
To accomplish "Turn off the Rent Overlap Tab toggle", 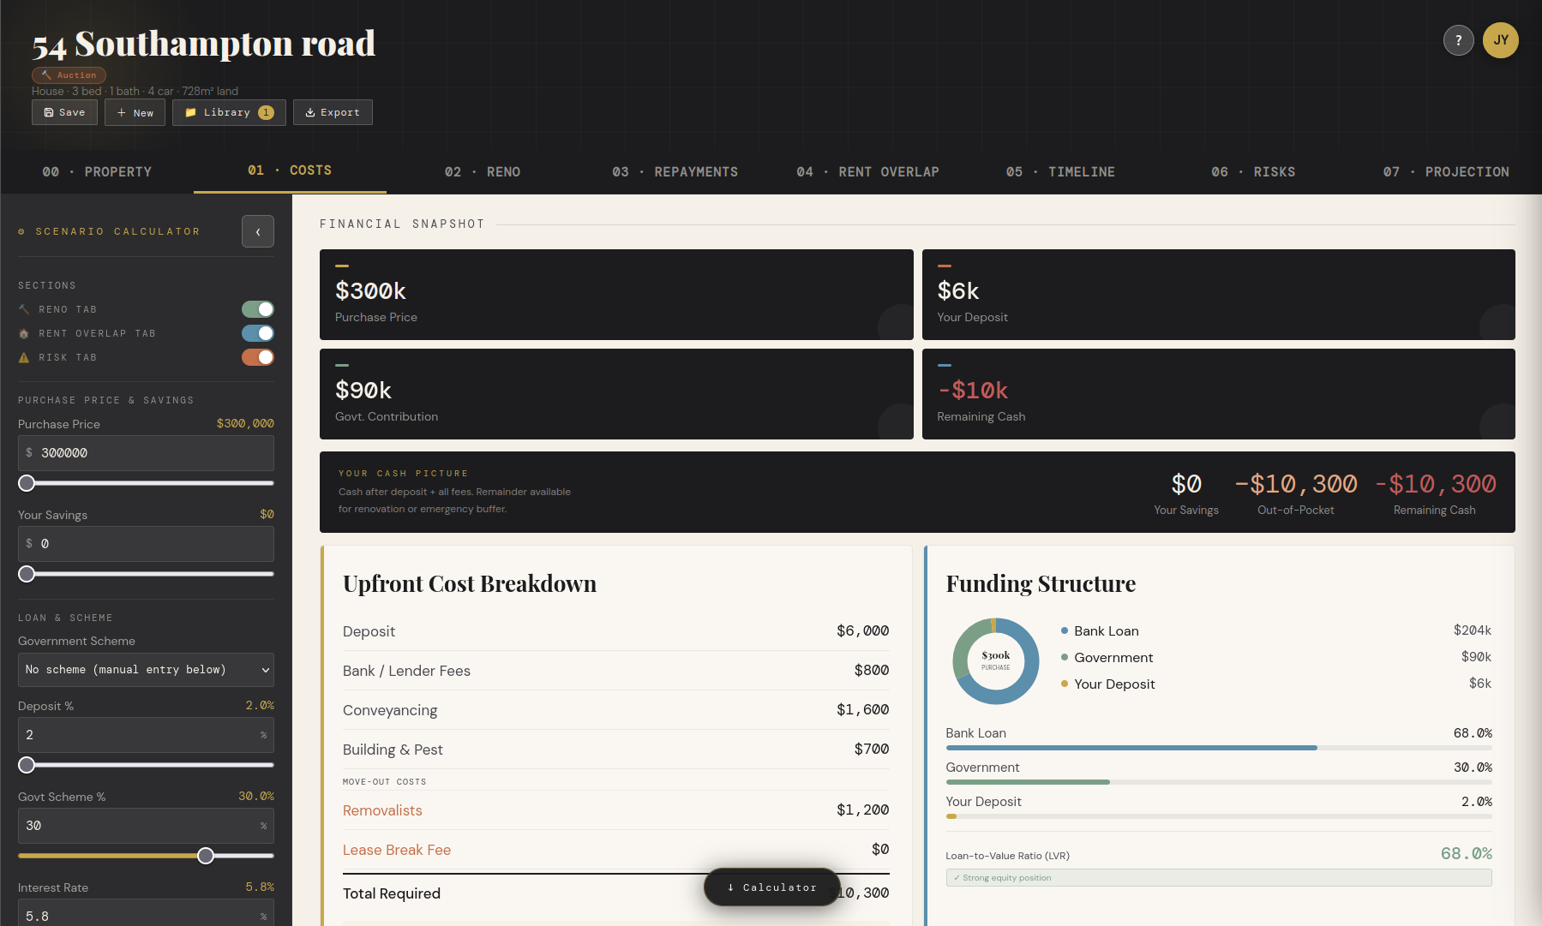I will 257,333.
